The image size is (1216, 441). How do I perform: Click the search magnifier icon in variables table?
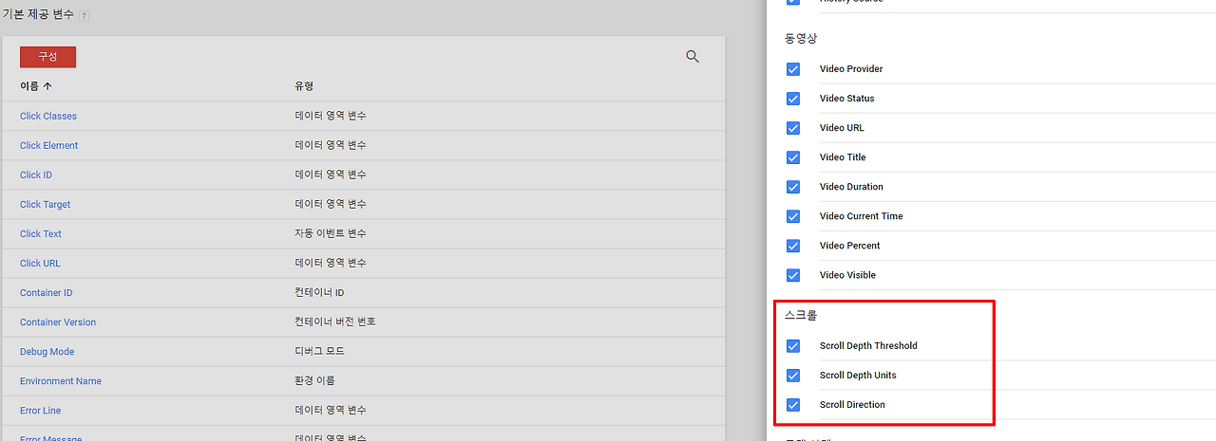[693, 57]
